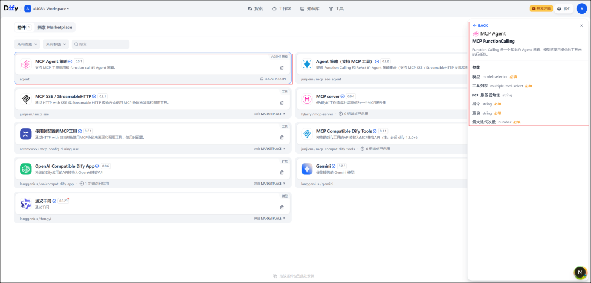Click the MCP Agent 策略 verified badge

[71, 61]
